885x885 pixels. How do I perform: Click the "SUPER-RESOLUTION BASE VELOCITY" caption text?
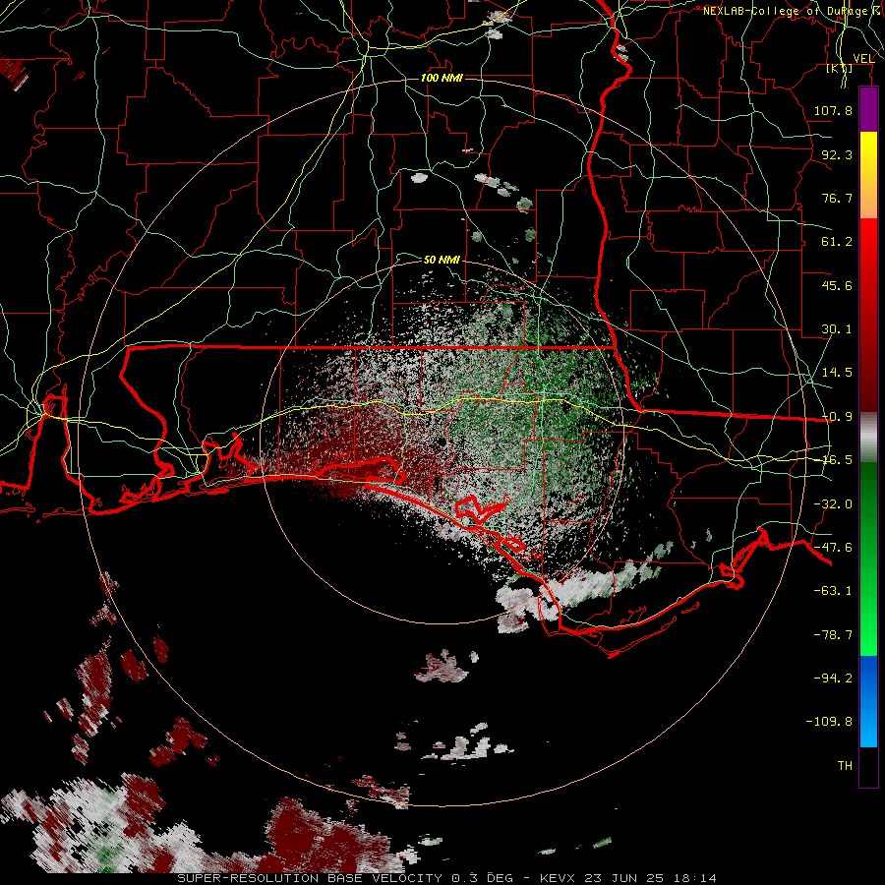click(x=310, y=878)
